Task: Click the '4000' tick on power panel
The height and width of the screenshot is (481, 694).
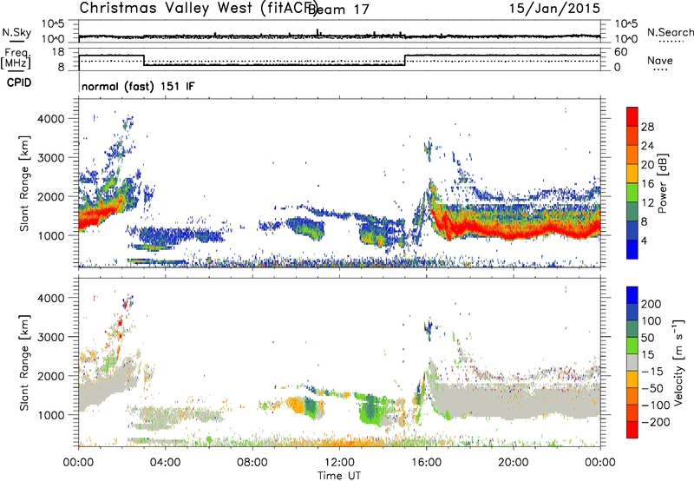Action: pyautogui.click(x=50, y=119)
